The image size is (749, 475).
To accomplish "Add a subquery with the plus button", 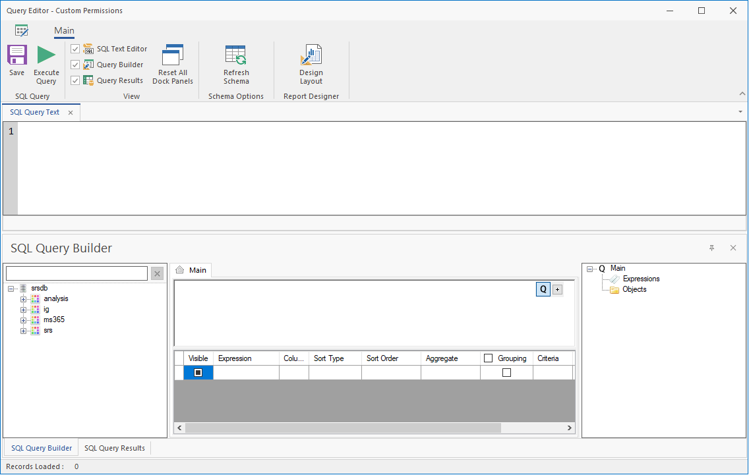I will (557, 290).
